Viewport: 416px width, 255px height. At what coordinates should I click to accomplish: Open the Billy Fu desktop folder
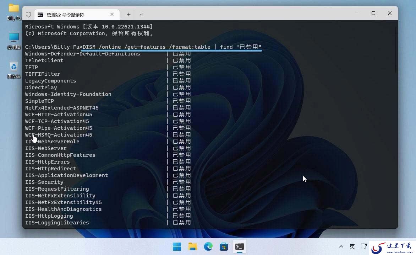point(14,12)
